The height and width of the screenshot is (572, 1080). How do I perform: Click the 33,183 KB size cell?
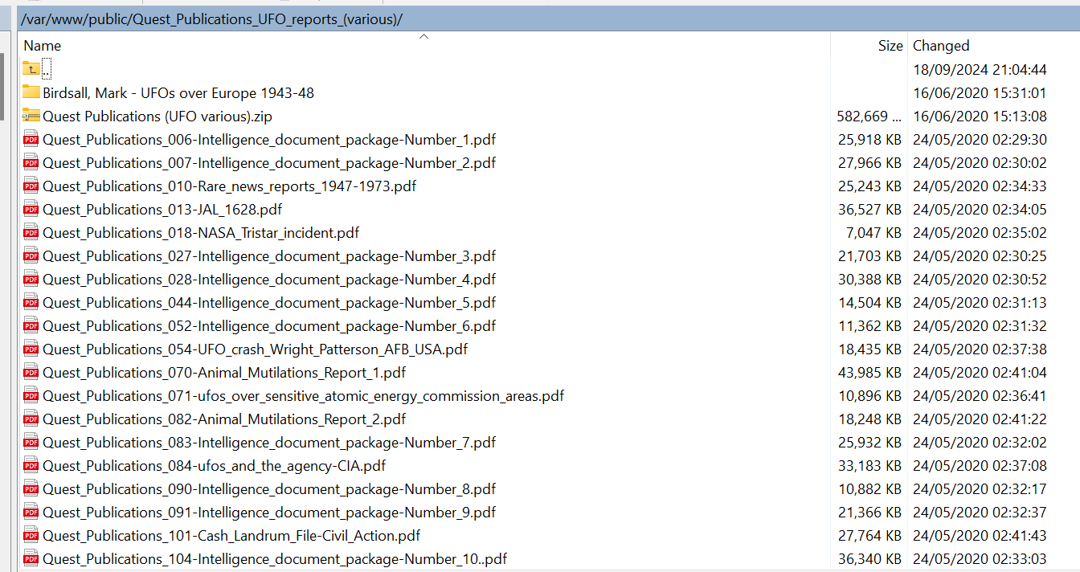[x=869, y=466]
